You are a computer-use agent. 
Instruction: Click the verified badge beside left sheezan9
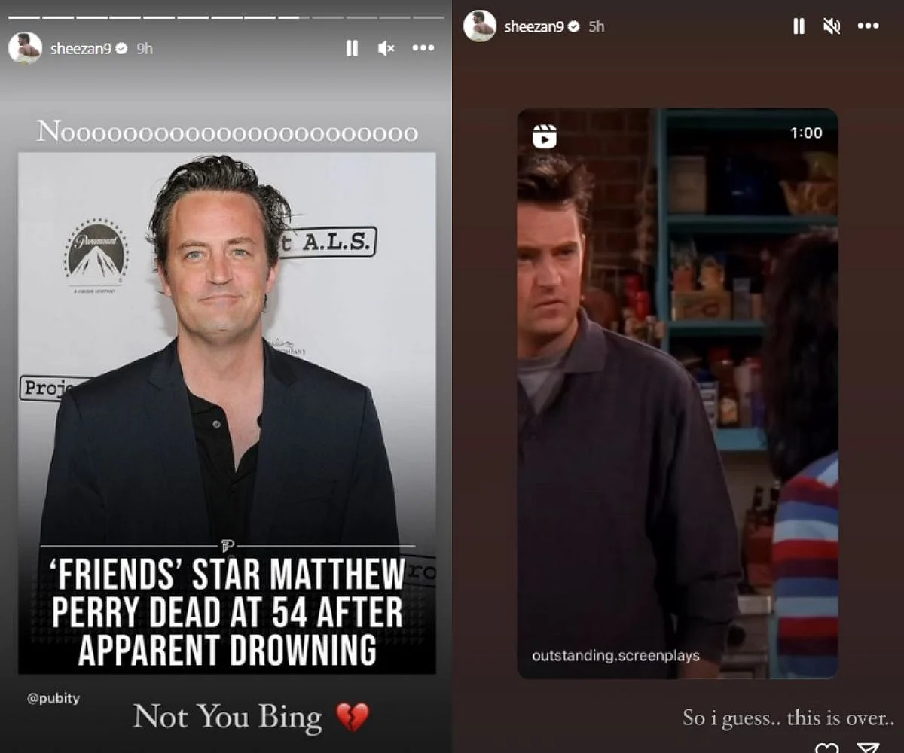click(x=121, y=48)
